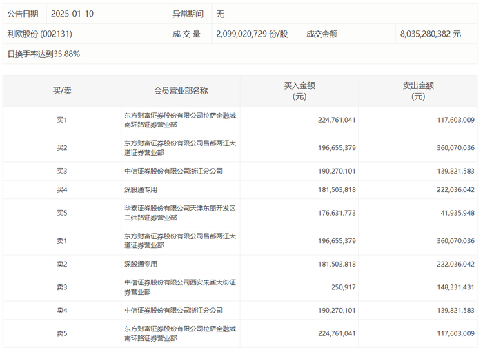Select the 卖4 row label
This screenshot has width=483, height=352.
(x=62, y=311)
